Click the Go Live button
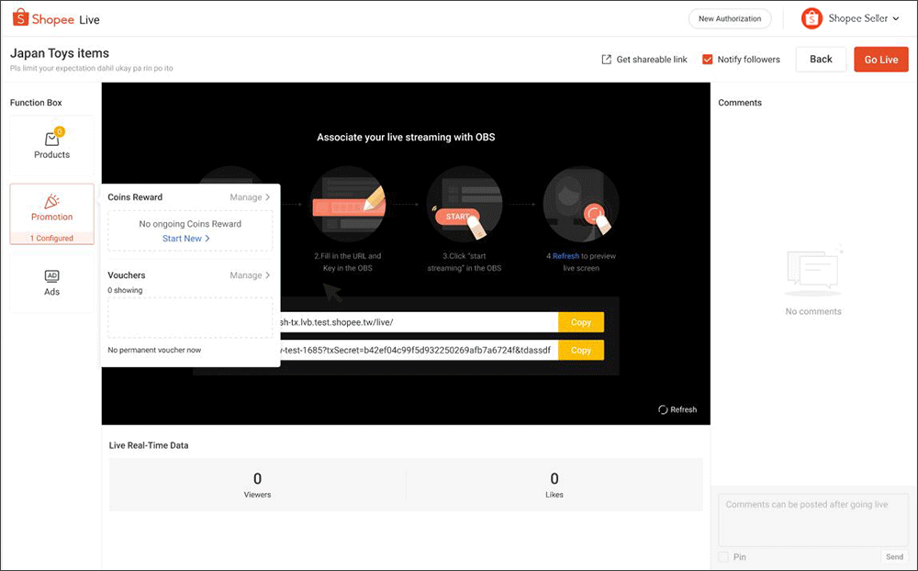918x571 pixels. [x=880, y=59]
